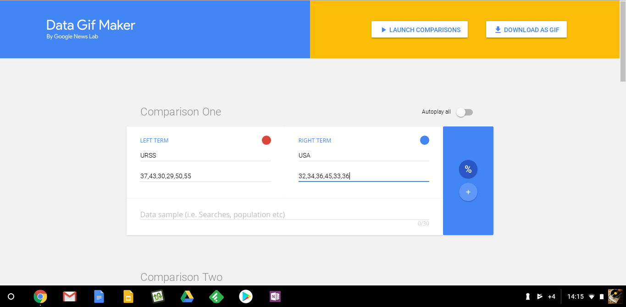Click Download as GIF button

tap(526, 30)
